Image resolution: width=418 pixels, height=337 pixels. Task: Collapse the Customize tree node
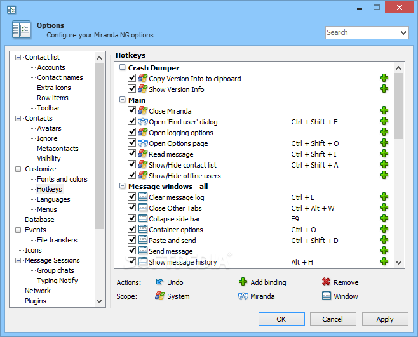click(18, 169)
